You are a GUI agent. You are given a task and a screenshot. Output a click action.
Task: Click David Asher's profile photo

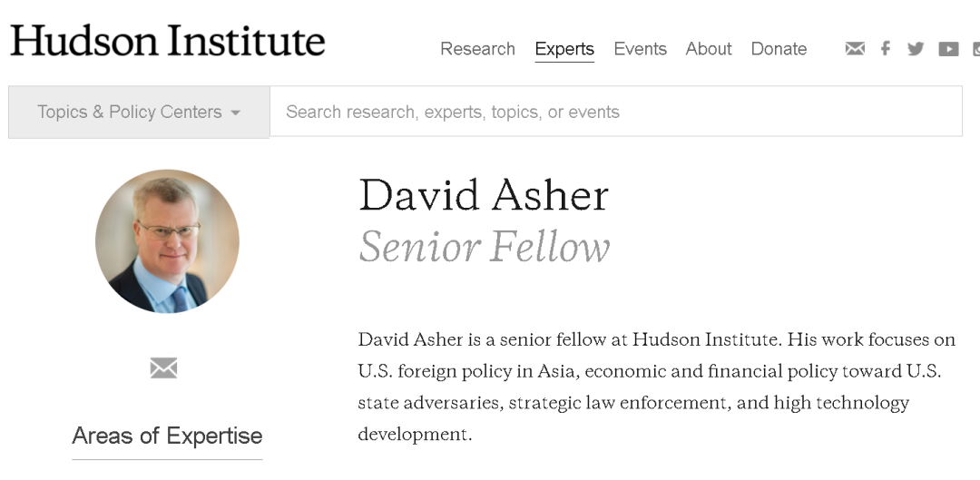tap(167, 241)
